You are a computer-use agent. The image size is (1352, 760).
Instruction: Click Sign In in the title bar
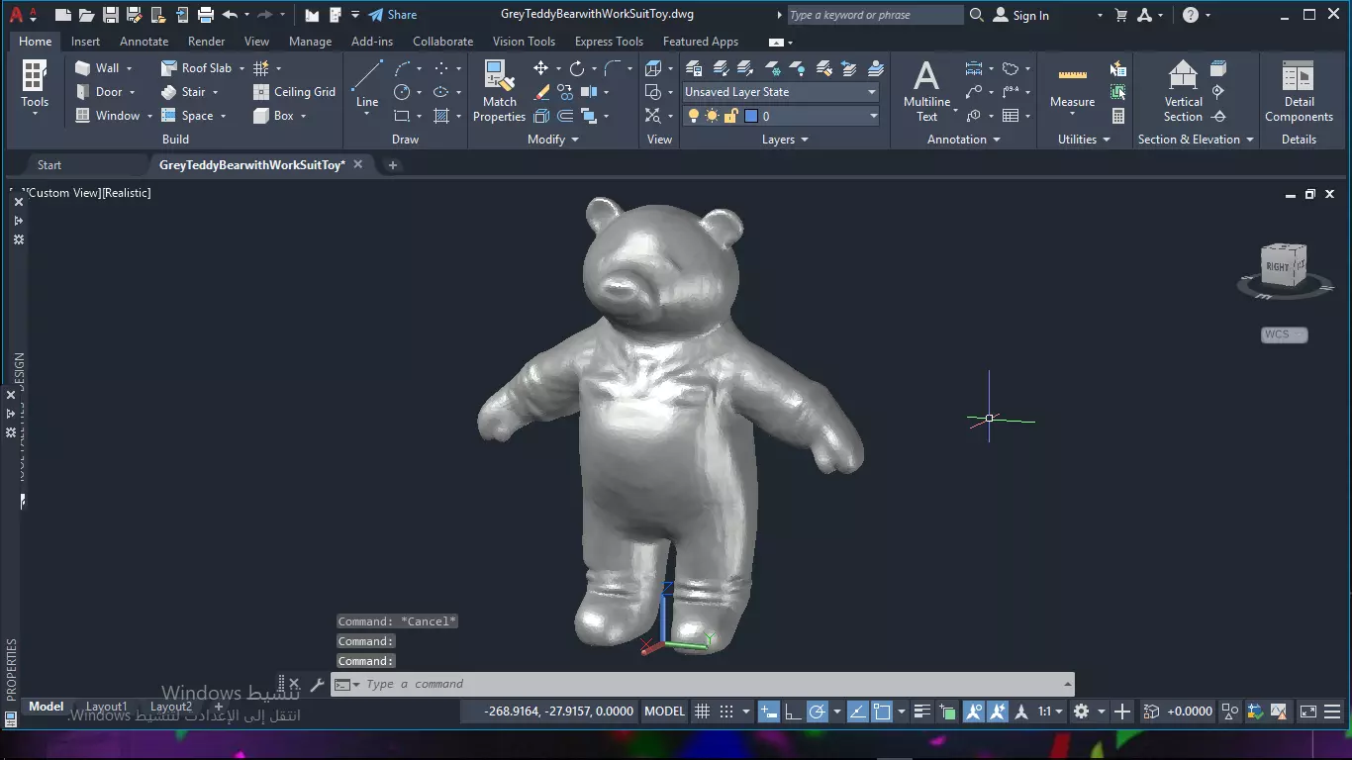point(1020,15)
